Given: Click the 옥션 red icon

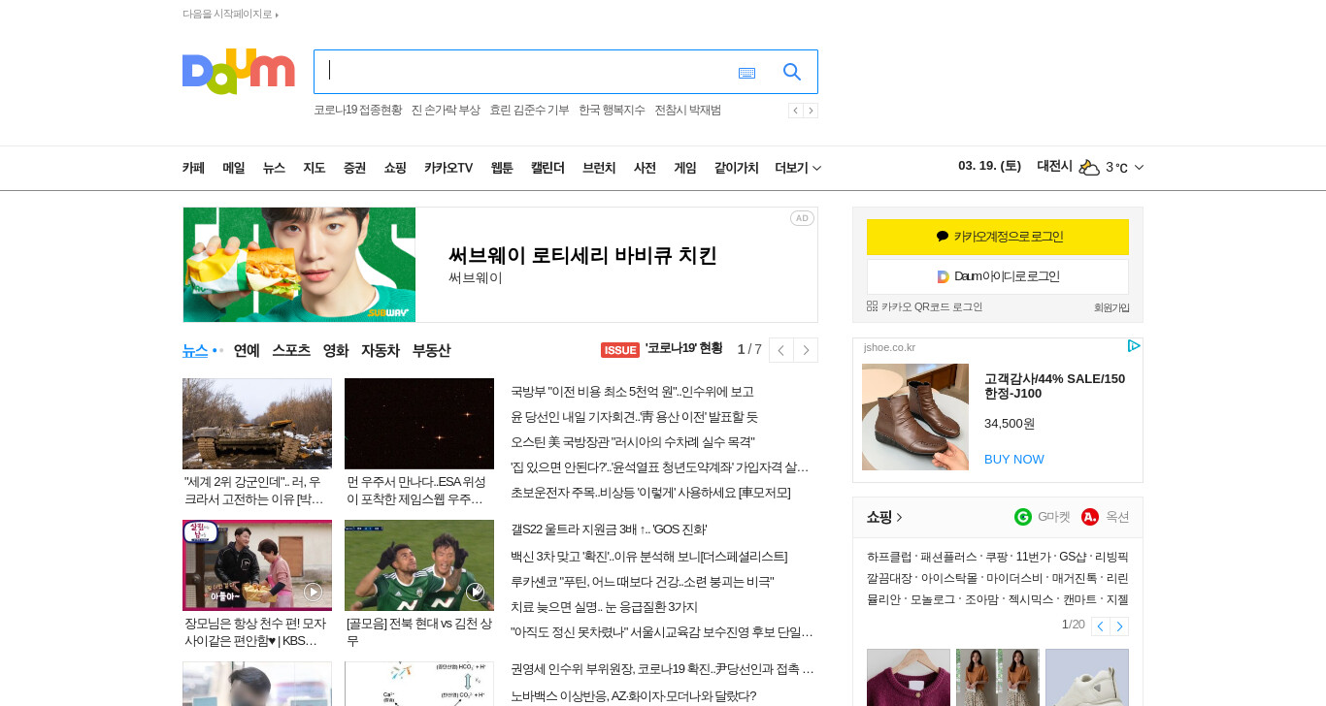Looking at the screenshot, I should click(1090, 517).
